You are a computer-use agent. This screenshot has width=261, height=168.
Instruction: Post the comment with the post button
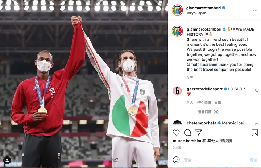(x=253, y=160)
